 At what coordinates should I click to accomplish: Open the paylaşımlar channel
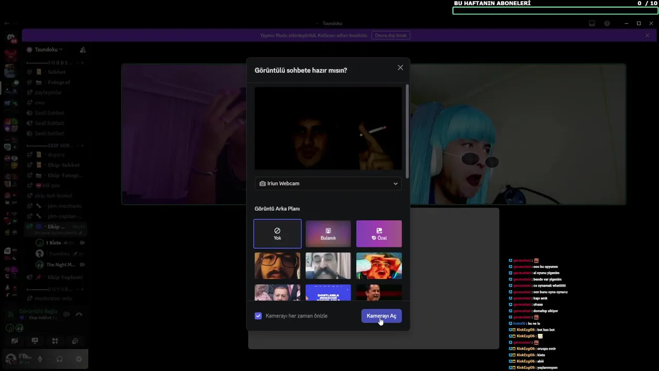(56, 93)
